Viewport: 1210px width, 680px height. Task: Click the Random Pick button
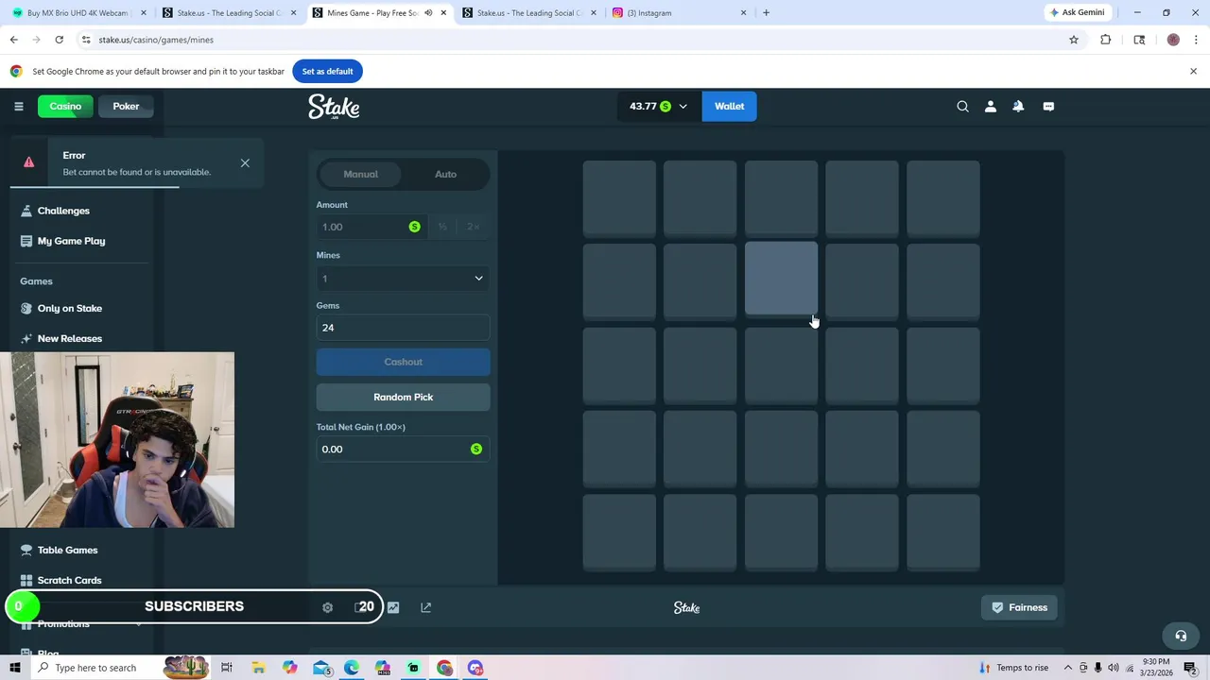tap(403, 397)
